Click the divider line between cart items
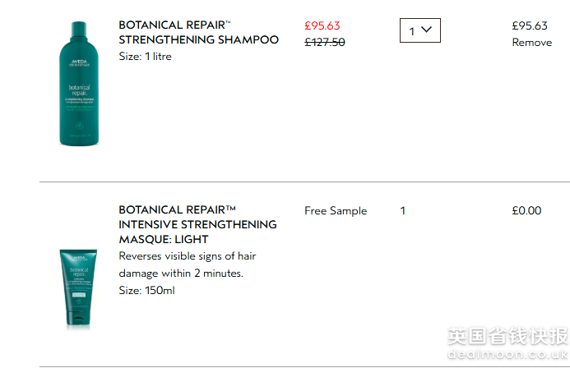Viewport: 570px width, 368px height. click(x=304, y=182)
